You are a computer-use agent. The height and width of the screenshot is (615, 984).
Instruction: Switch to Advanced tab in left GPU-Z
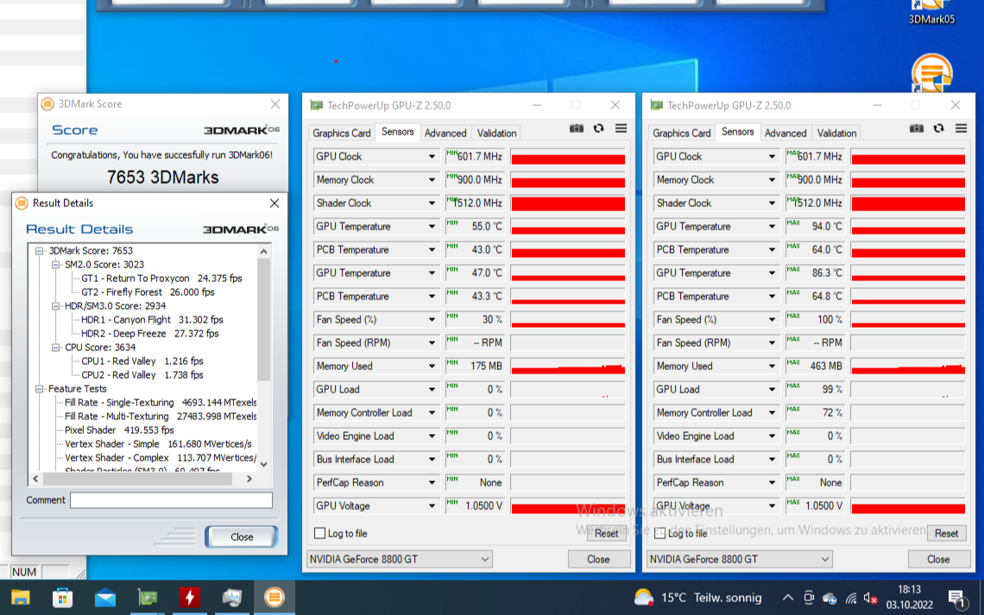[x=445, y=133]
